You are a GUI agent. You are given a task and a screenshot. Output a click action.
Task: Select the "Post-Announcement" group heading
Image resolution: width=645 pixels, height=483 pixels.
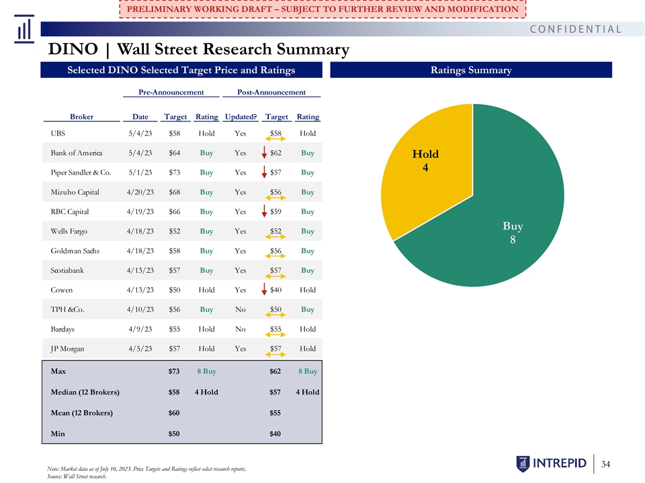click(271, 92)
